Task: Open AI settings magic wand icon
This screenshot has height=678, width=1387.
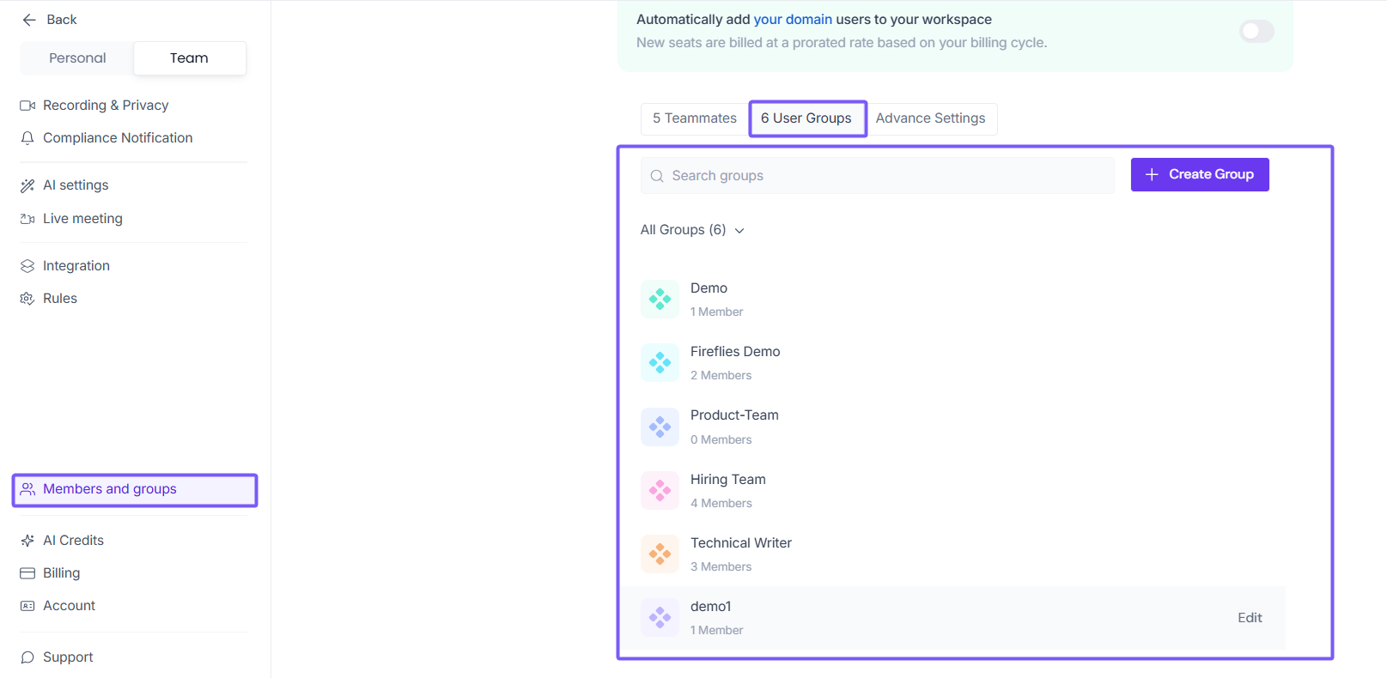Action: 27,185
